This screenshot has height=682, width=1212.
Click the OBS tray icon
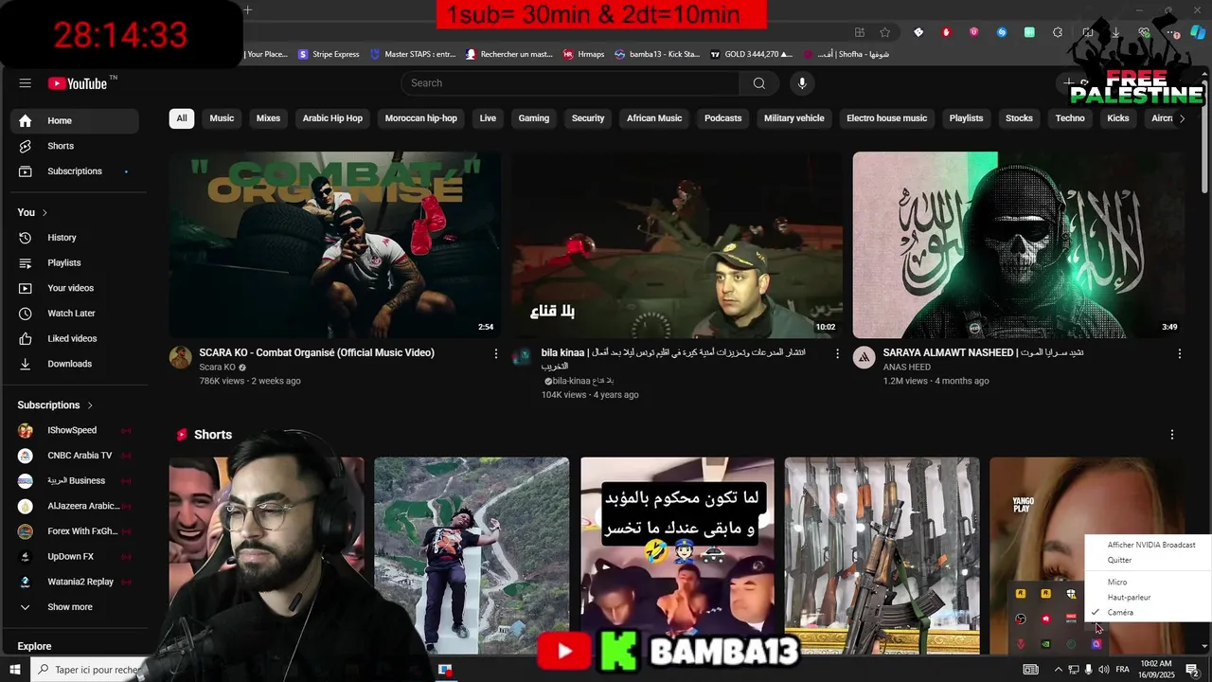[1021, 619]
